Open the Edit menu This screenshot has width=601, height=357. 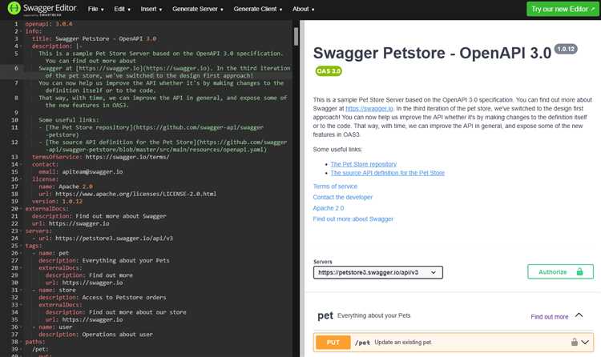tap(123, 9)
